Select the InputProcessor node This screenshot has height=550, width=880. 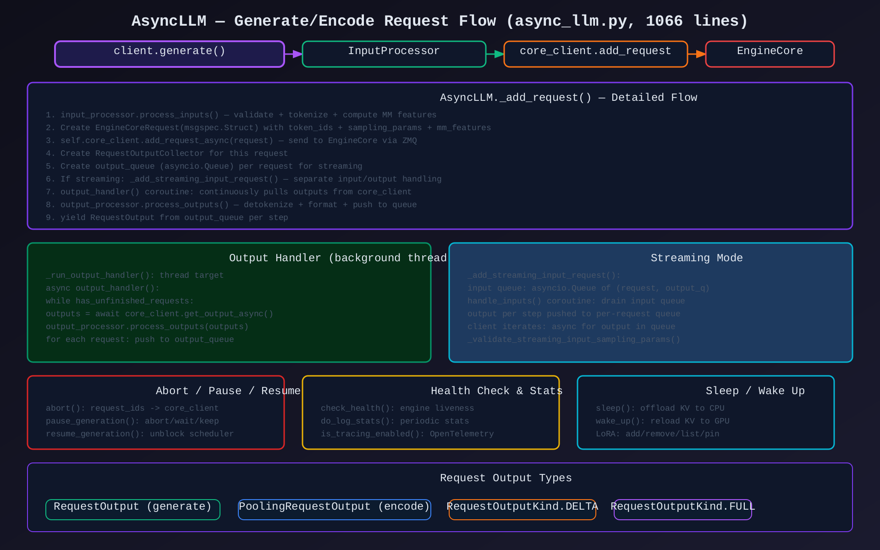click(394, 54)
